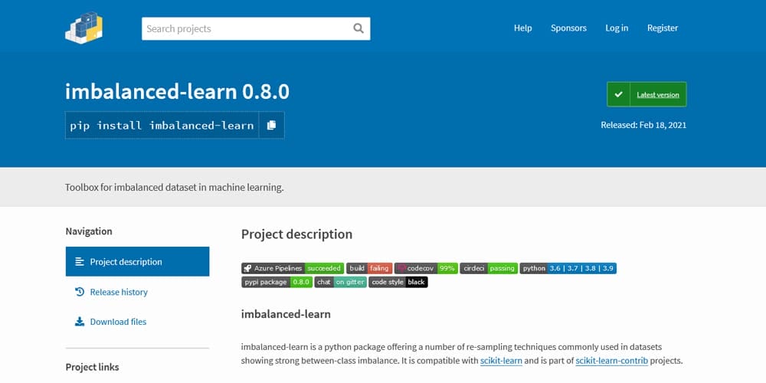This screenshot has width=766, height=383.
Task: Click the chat on gitter badge
Action: point(341,282)
